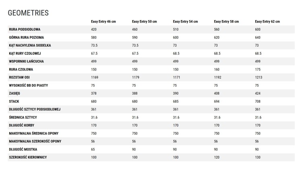Screen dimensions: 302x169
Task: Choose the Easy Entry 58 cm column header
Action: pos(226,21)
